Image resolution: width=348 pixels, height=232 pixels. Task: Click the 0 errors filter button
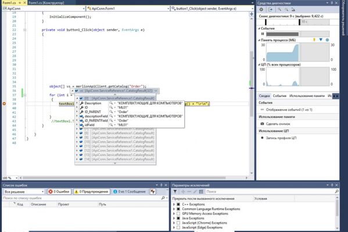tap(59, 191)
